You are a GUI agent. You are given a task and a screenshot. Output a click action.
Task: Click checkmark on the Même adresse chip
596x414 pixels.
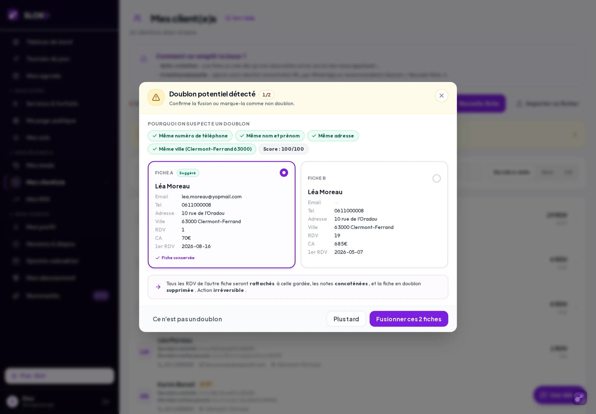click(314, 136)
